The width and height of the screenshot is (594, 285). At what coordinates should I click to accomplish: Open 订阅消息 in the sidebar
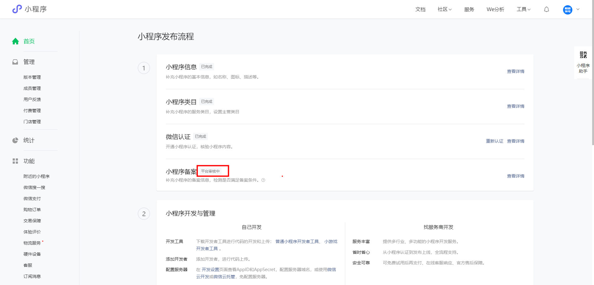(x=32, y=276)
